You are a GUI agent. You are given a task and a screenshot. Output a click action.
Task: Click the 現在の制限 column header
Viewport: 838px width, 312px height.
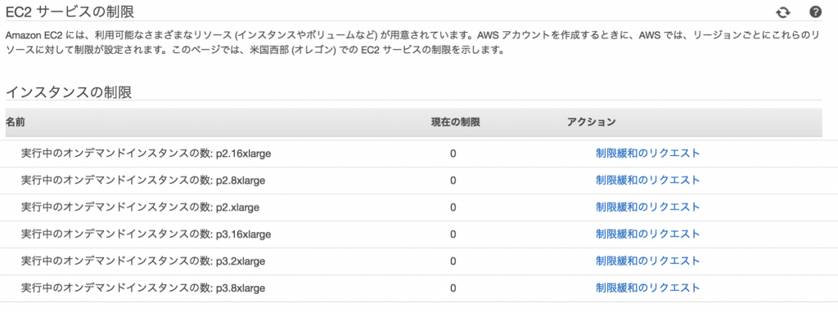coord(455,123)
